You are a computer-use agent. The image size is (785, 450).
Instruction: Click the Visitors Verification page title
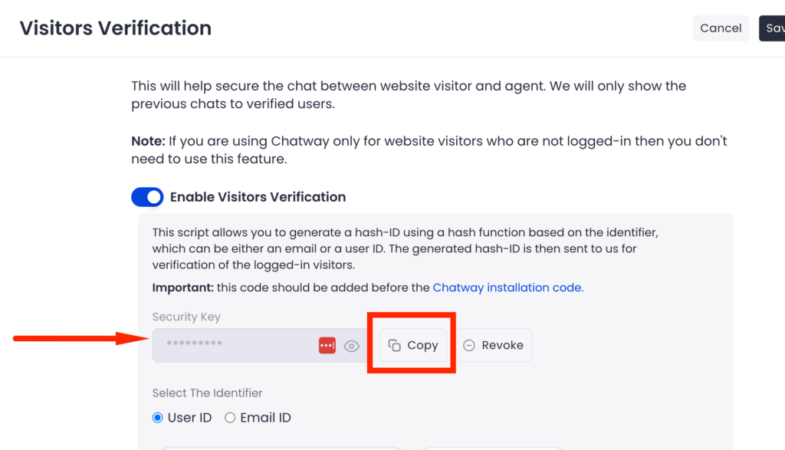click(x=115, y=28)
